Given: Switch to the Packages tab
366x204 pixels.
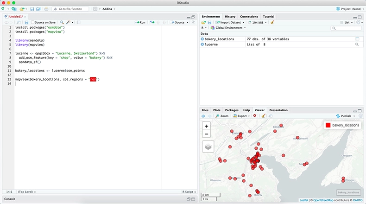Looking at the screenshot, I should (x=232, y=110).
